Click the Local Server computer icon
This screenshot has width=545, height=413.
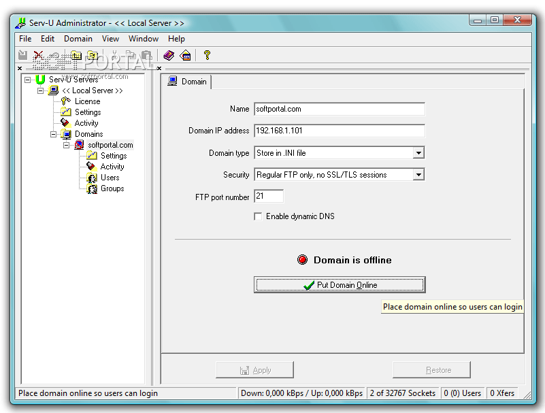[x=54, y=90]
